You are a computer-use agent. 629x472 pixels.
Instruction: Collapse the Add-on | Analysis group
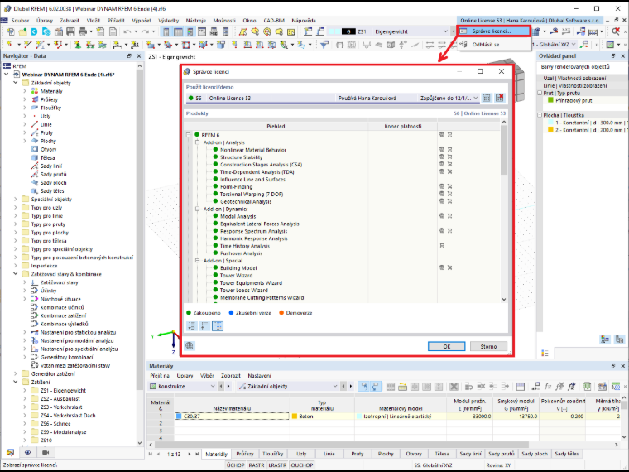pos(197,142)
